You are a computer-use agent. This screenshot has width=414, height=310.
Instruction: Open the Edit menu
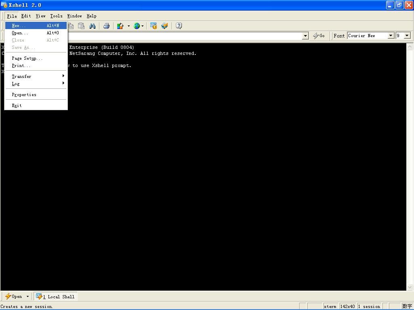pyautogui.click(x=26, y=16)
